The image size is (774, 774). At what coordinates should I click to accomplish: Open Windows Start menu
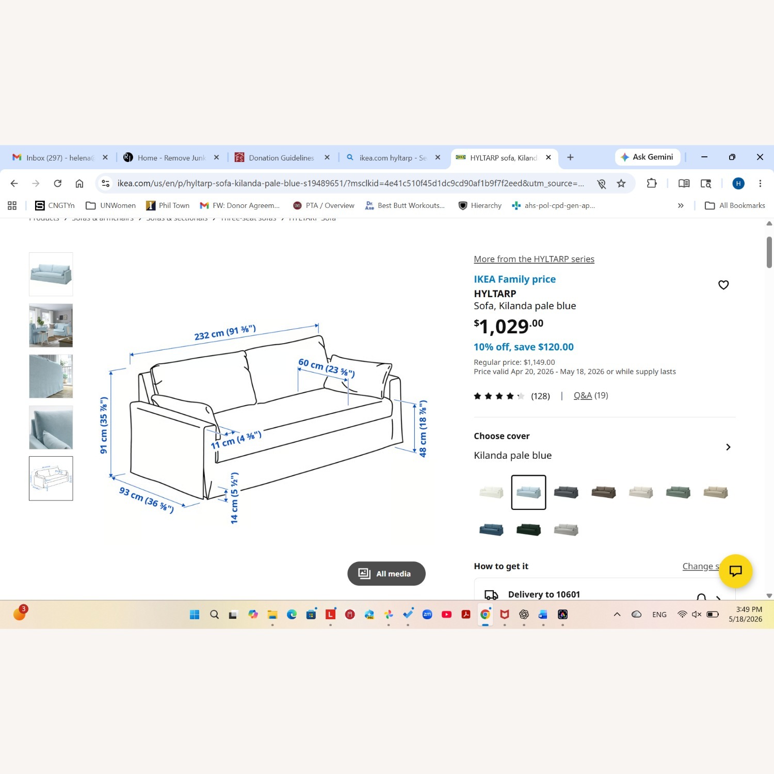click(x=195, y=614)
